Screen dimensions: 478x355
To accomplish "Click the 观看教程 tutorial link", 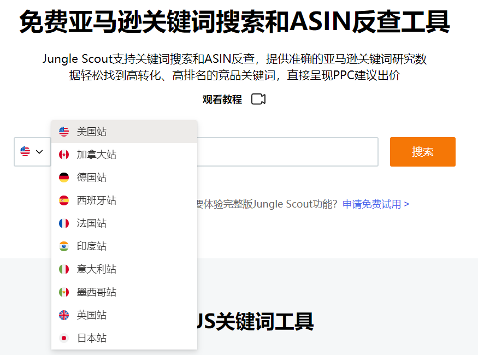I will click(222, 99).
